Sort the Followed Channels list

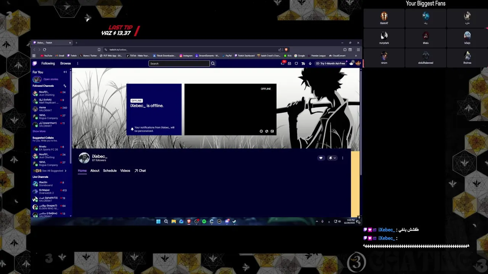click(65, 86)
